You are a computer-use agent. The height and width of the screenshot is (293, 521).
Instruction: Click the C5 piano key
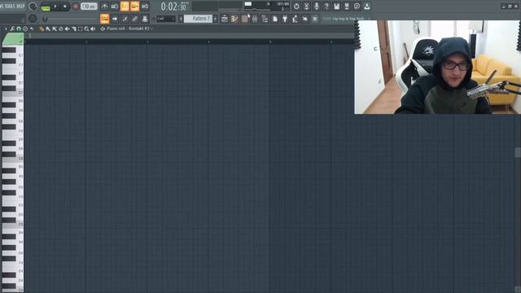point(13,225)
